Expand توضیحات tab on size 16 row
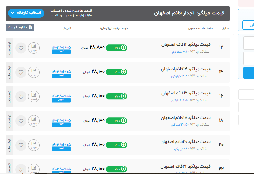The width and height of the screenshot is (254, 174). point(9,97)
